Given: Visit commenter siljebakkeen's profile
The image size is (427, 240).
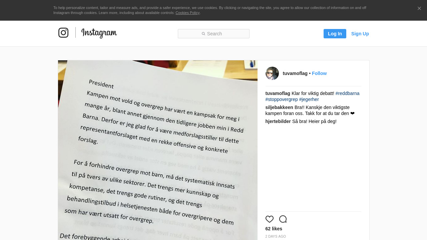Looking at the screenshot, I should tap(279, 107).
